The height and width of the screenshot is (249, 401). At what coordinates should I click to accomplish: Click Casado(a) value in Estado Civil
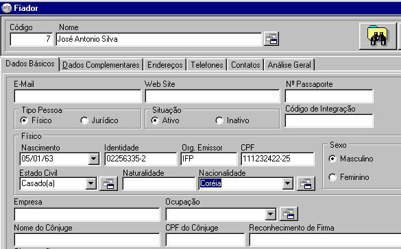point(38,183)
